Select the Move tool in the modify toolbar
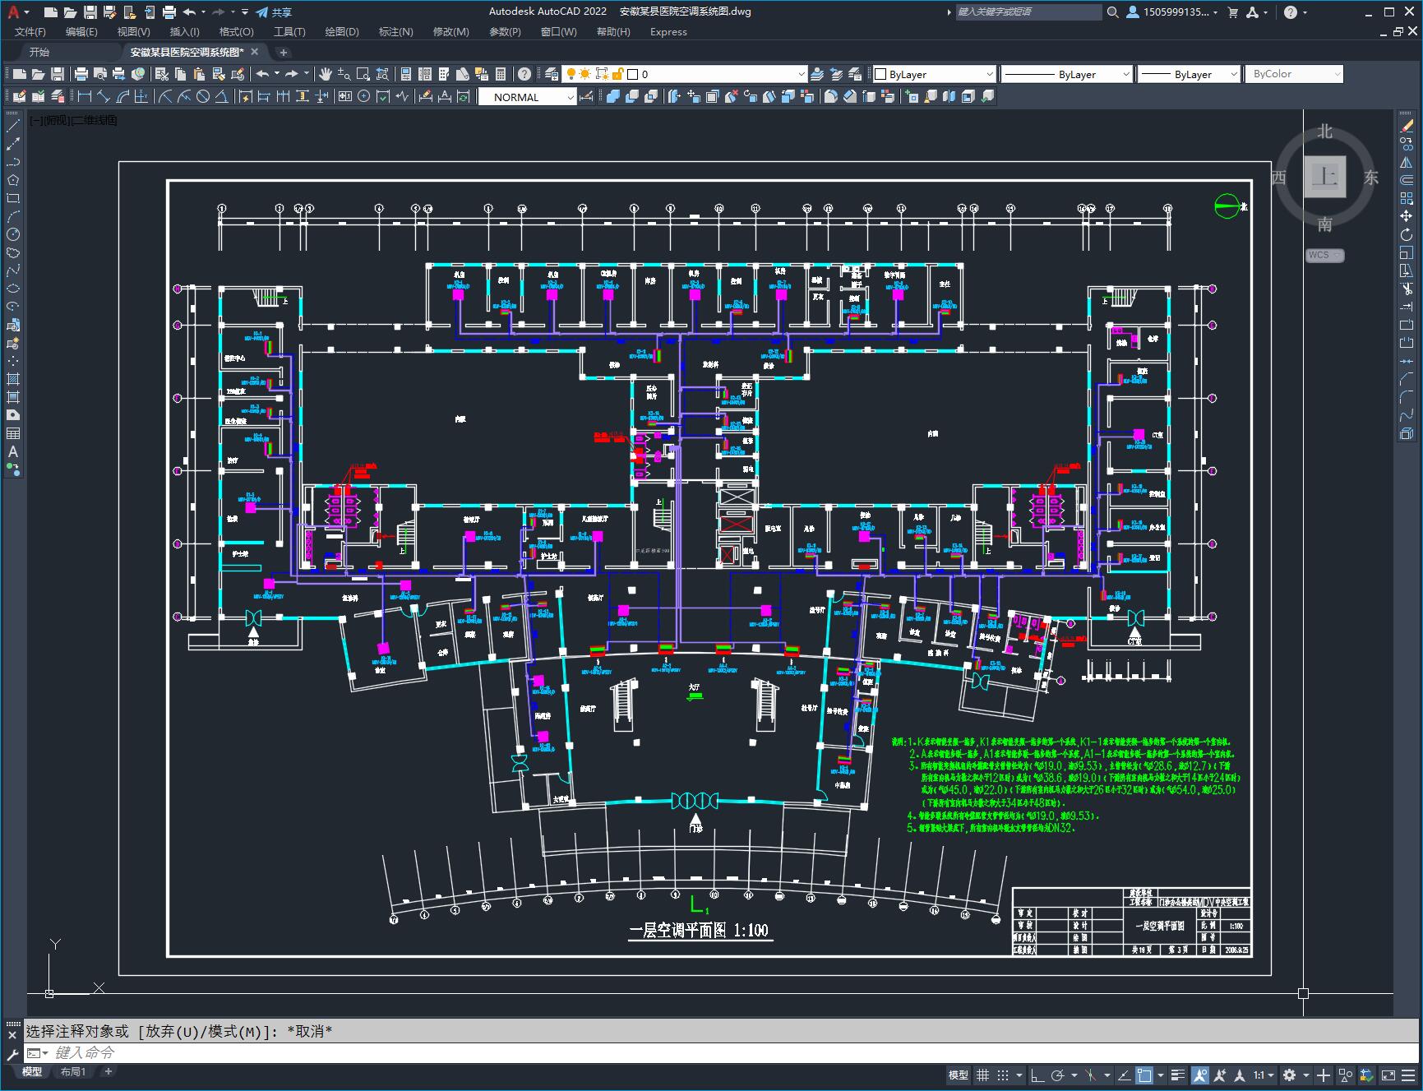Screen dimensions: 1423x1091 coord(1407,216)
